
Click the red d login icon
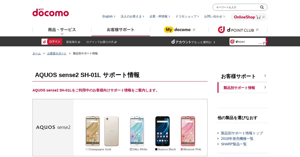[44, 42]
